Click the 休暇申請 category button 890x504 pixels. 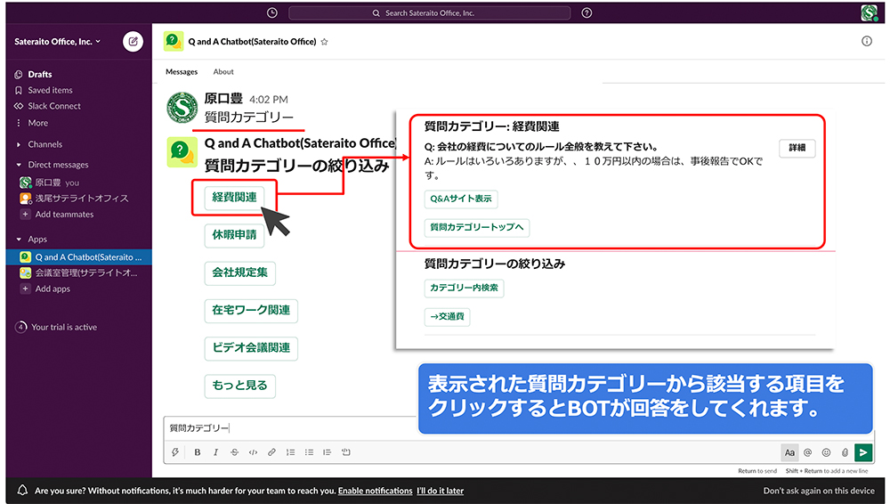click(234, 235)
